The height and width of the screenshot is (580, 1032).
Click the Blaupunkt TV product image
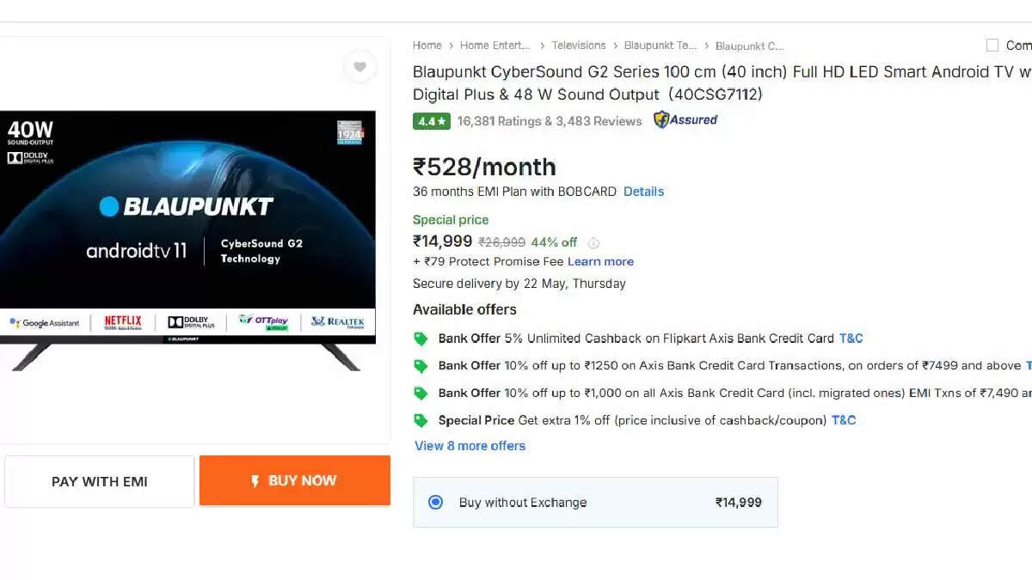click(187, 241)
